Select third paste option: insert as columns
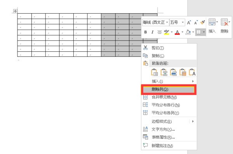 (x=174, y=72)
